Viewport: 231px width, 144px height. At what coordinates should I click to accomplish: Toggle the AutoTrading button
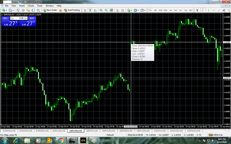(72, 10)
